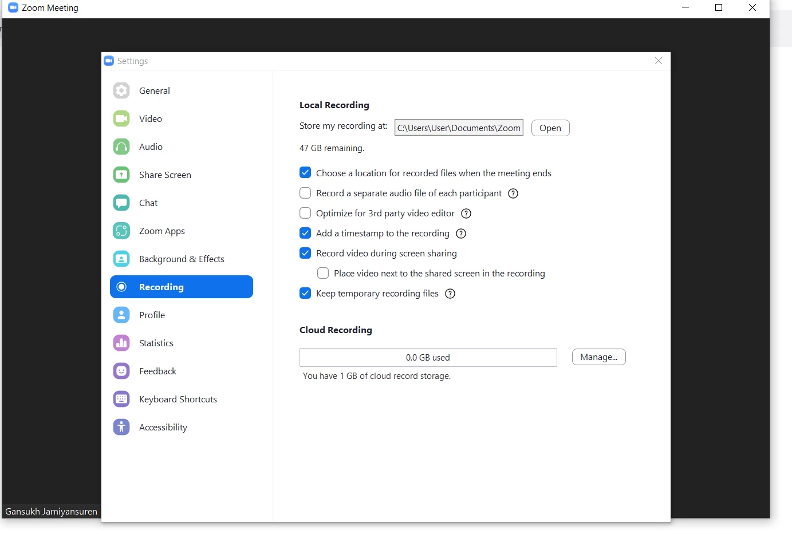Viewport: 792px width, 534px height.
Task: Enable place video next to shared screen
Action: pos(323,273)
